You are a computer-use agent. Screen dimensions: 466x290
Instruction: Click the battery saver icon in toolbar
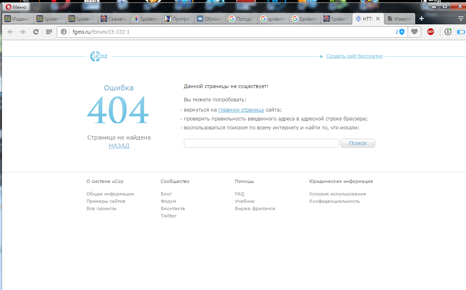461,32
